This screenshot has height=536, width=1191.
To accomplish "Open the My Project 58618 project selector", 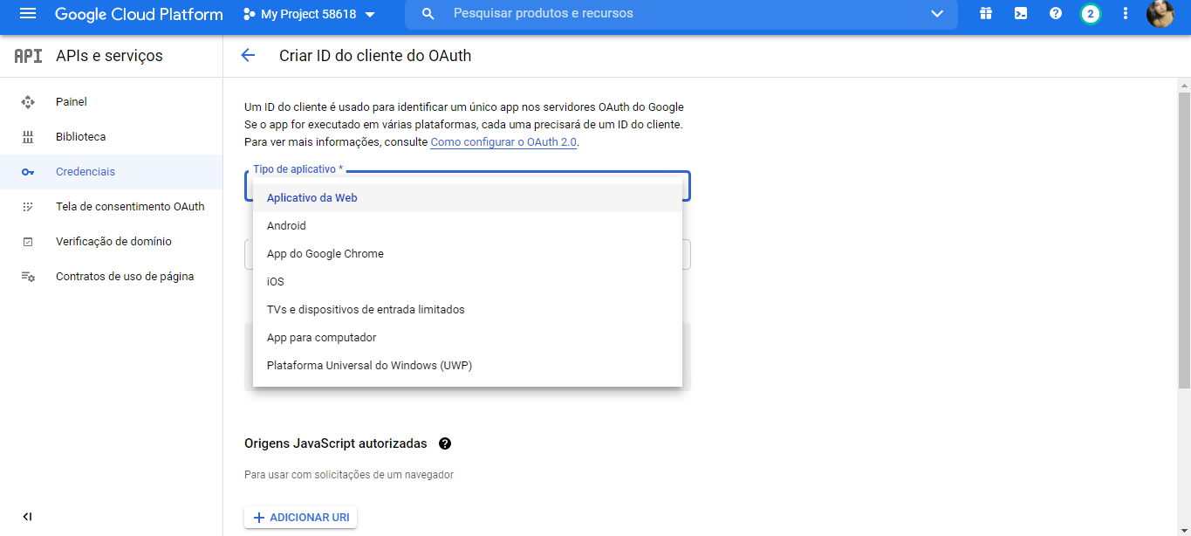I will [309, 14].
